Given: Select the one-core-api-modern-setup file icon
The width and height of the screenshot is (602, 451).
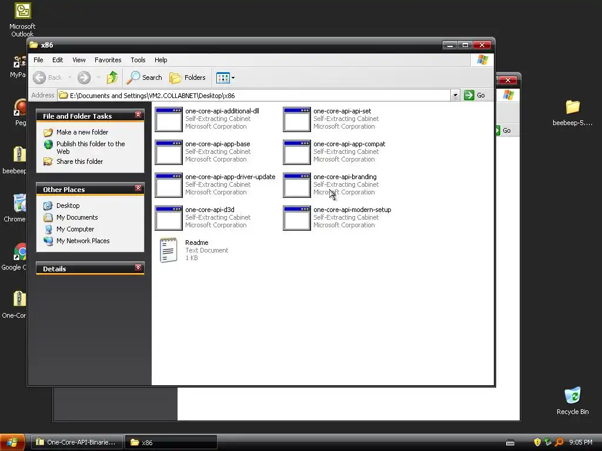Looking at the screenshot, I should tap(297, 218).
